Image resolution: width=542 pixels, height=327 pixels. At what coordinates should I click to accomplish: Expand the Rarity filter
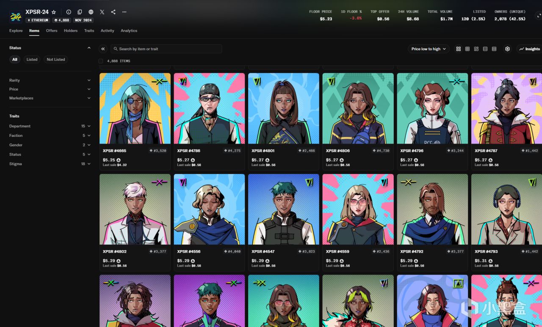click(x=50, y=80)
